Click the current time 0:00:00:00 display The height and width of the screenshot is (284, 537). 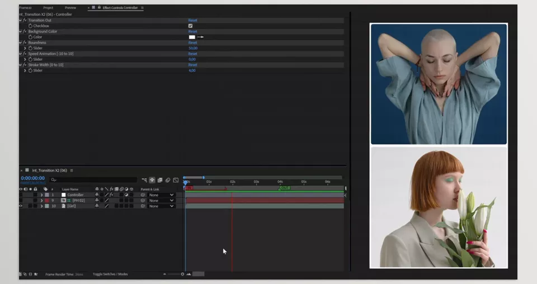tap(32, 178)
